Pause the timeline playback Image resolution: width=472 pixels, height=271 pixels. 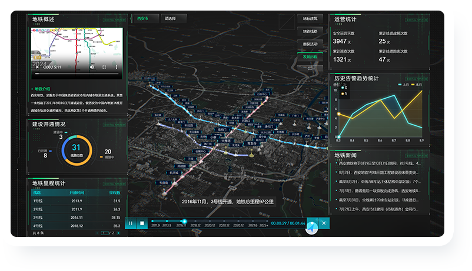pyautogui.click(x=129, y=223)
